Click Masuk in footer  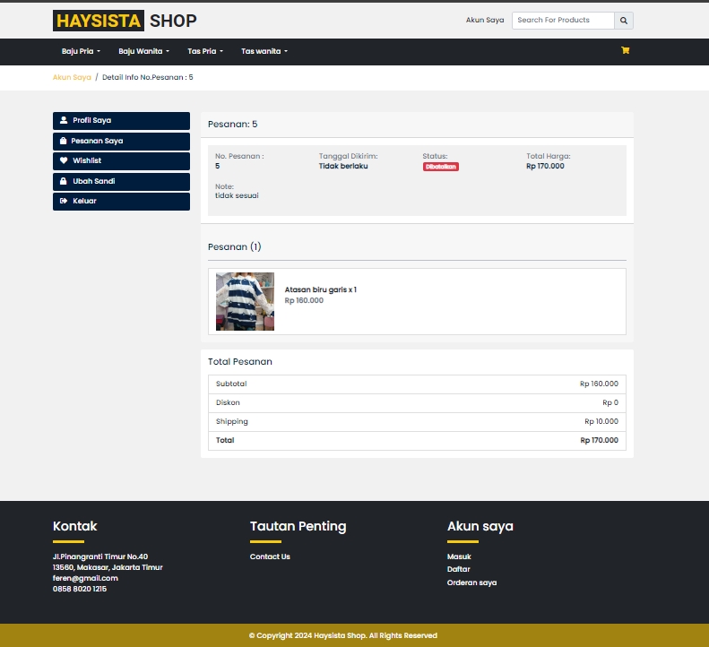pyautogui.click(x=459, y=556)
